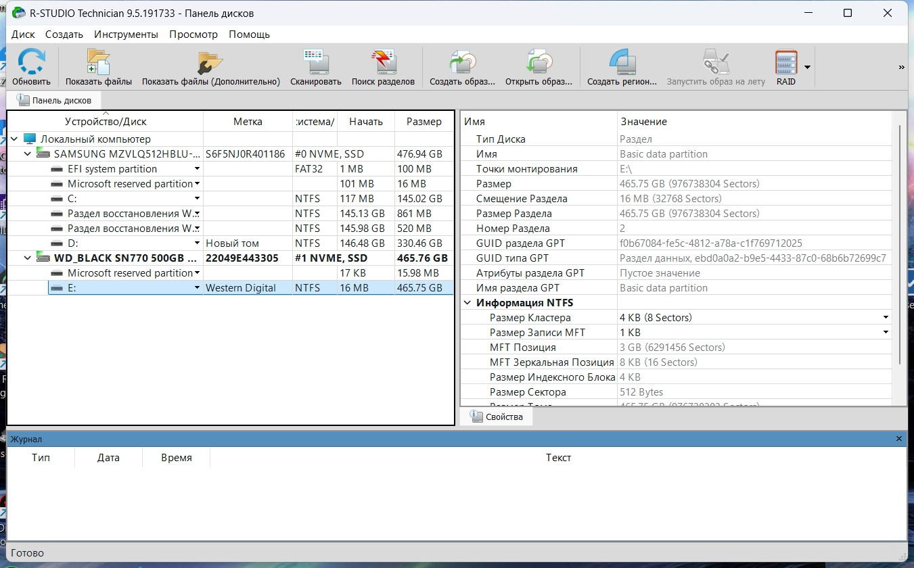914x568 pixels.
Task: Click the Размер column header
Action: point(424,122)
